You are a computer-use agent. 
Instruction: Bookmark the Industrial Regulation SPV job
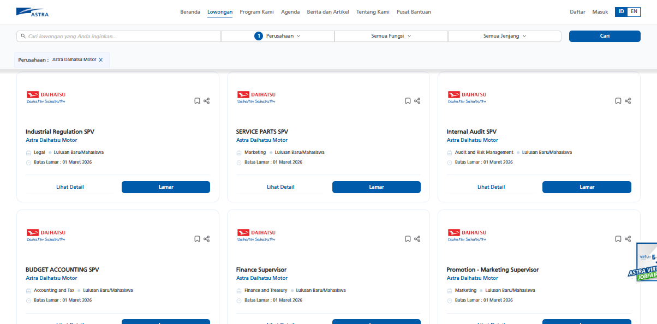pos(197,101)
